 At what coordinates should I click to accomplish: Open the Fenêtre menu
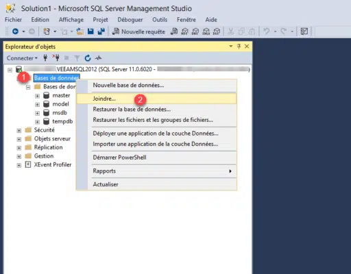coord(186,20)
